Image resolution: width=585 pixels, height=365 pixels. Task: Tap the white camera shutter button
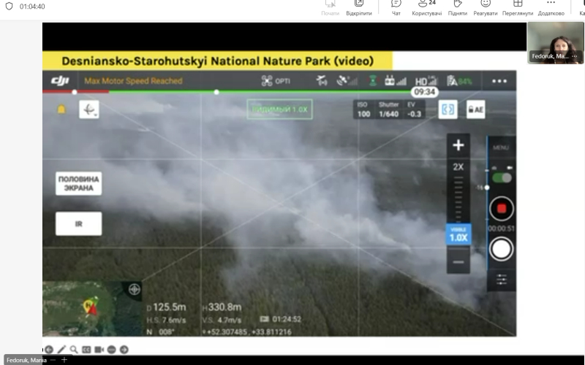coord(501,249)
